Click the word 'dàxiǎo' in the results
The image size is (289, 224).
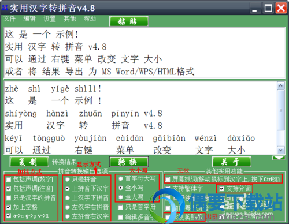(x=241, y=138)
